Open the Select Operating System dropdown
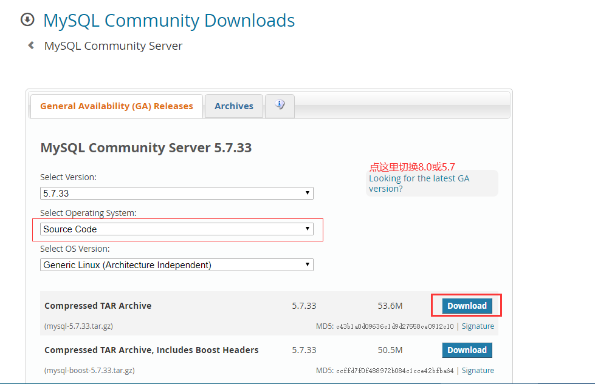 point(177,229)
